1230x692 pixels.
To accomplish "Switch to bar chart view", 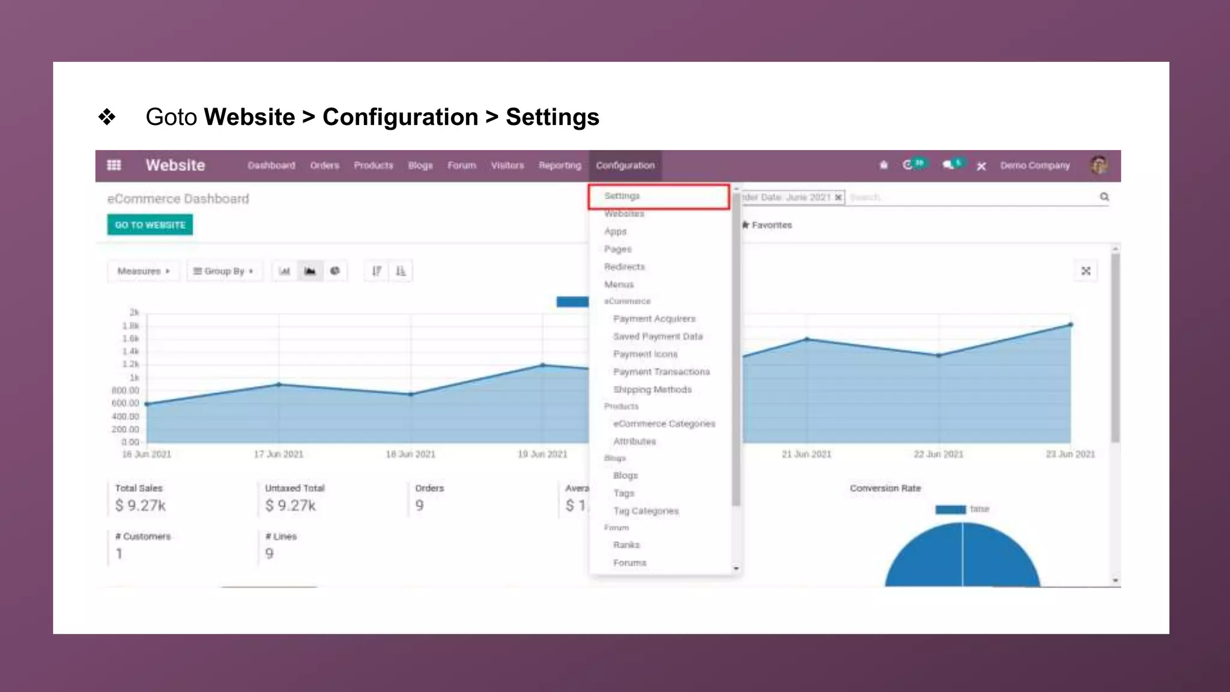I will (x=285, y=271).
